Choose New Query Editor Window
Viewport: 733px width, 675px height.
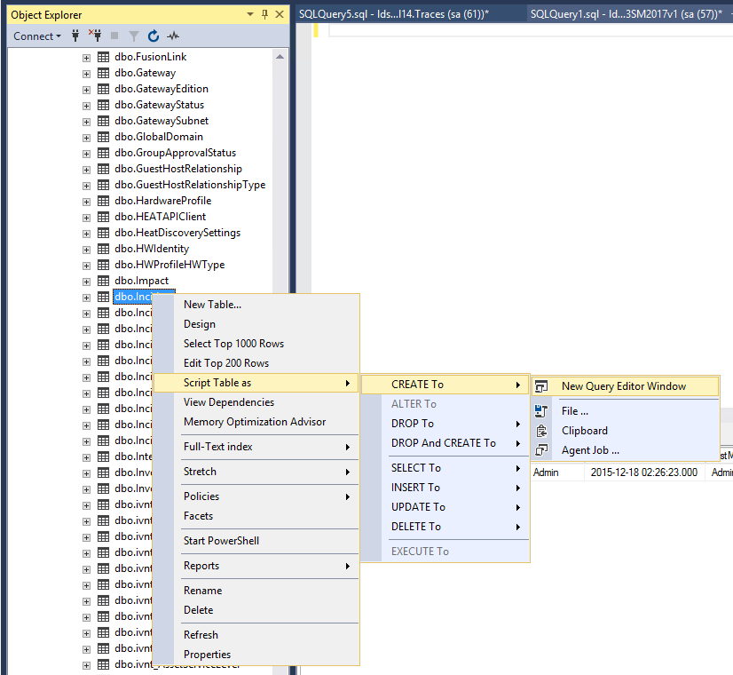(623, 386)
